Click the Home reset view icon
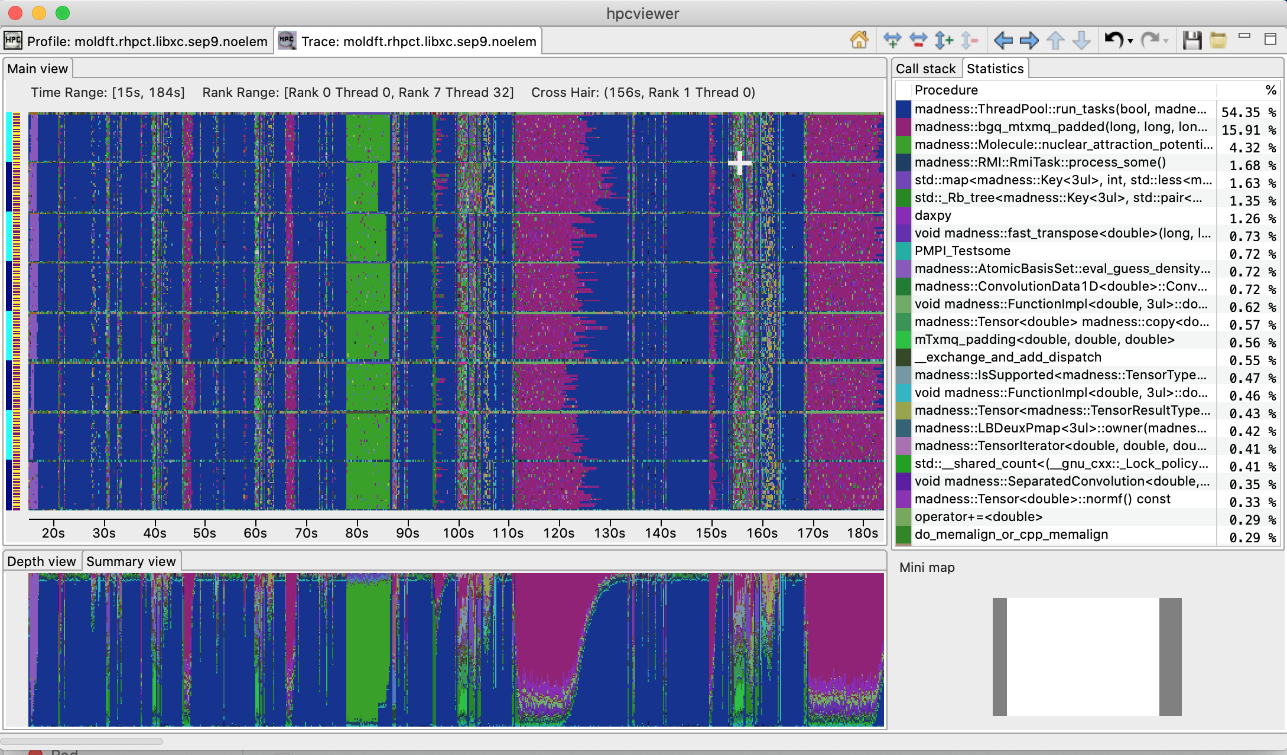The height and width of the screenshot is (755, 1287). click(x=859, y=41)
